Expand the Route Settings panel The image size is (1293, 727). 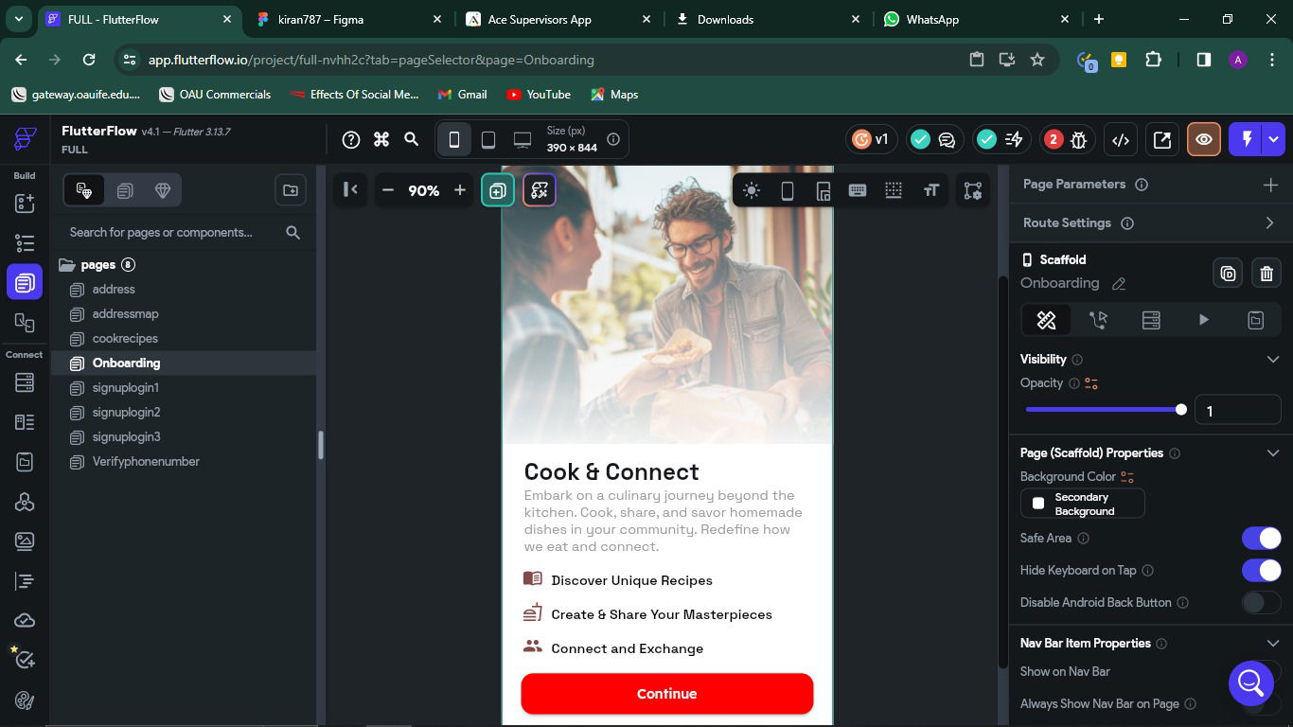point(1269,222)
